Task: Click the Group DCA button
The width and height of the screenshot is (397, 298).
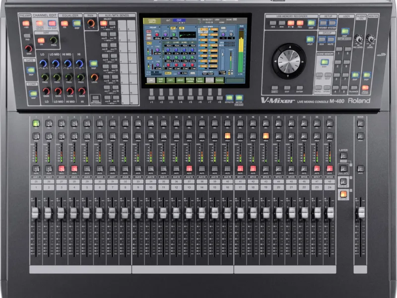Action: [x=322, y=39]
